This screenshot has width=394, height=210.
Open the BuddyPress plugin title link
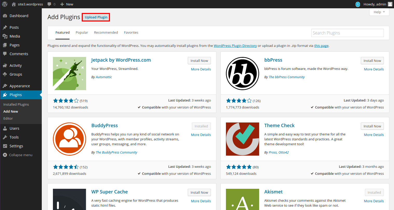[x=105, y=126]
